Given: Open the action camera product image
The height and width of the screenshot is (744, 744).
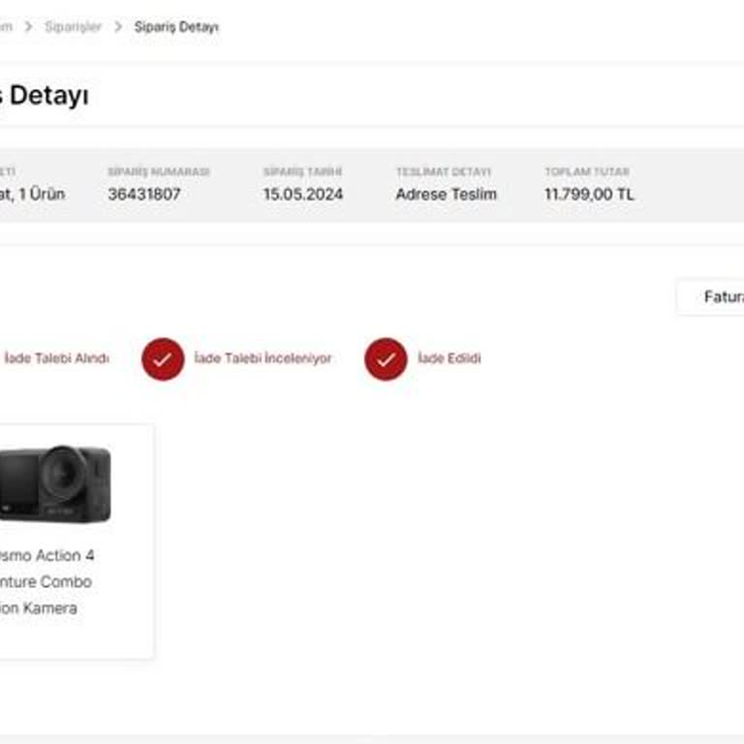Looking at the screenshot, I should pyautogui.click(x=56, y=482).
